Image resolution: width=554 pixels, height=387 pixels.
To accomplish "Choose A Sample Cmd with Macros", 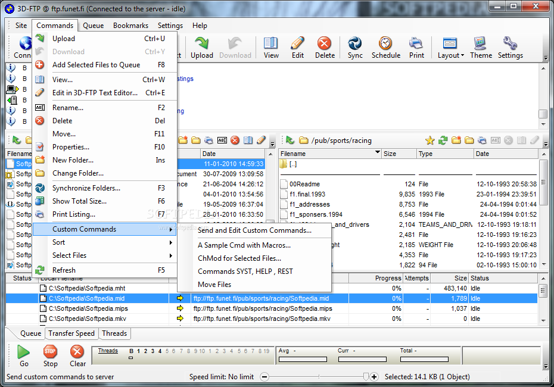I will click(254, 245).
